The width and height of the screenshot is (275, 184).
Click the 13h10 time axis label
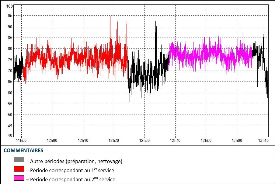tap(263, 141)
